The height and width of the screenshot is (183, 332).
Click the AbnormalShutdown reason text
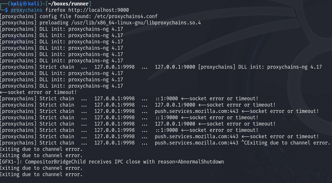click(x=201, y=162)
